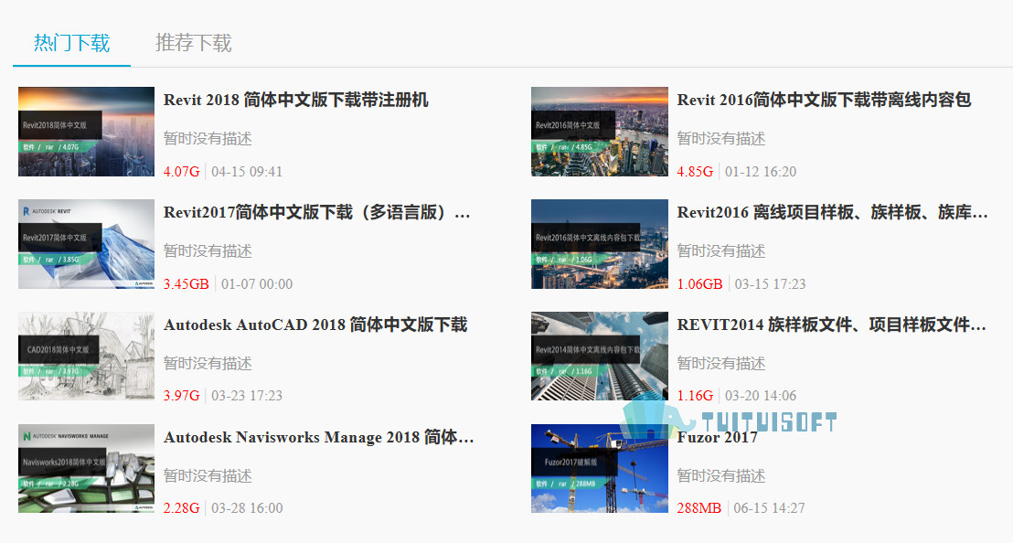
Task: Open link Autodesk AutoCAD 2018 简体中文版下载
Action: tap(315, 325)
